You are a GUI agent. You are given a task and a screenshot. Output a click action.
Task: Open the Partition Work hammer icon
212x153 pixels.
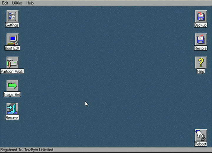click(x=12, y=62)
